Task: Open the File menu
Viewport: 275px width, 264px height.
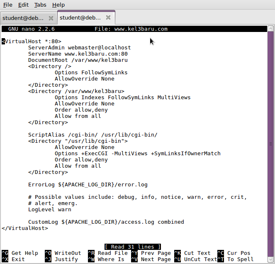Action: tap(8, 5)
